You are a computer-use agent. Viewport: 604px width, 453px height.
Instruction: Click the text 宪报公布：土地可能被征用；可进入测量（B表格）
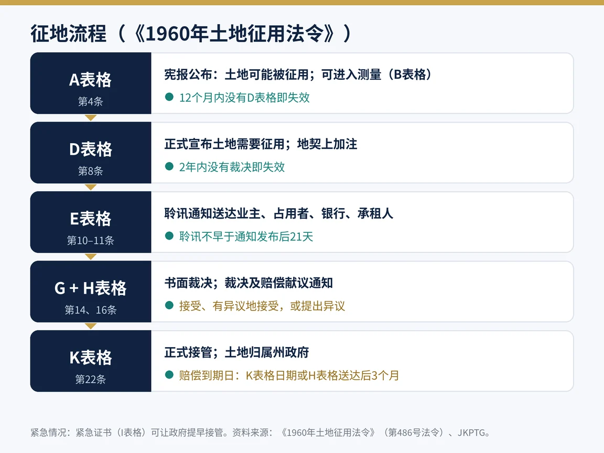click(x=299, y=74)
